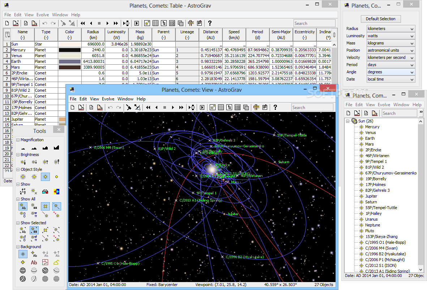The height and width of the screenshot is (290, 427).
Task: Click Mercury's black color swatch
Action: click(70, 50)
